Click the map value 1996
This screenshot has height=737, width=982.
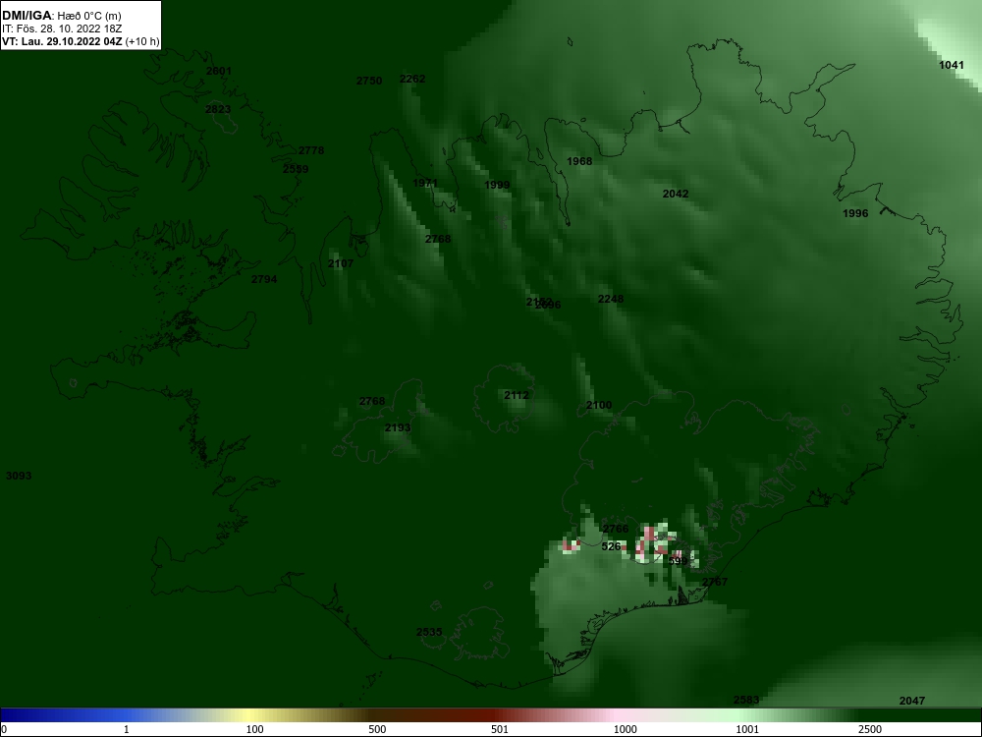tap(855, 213)
